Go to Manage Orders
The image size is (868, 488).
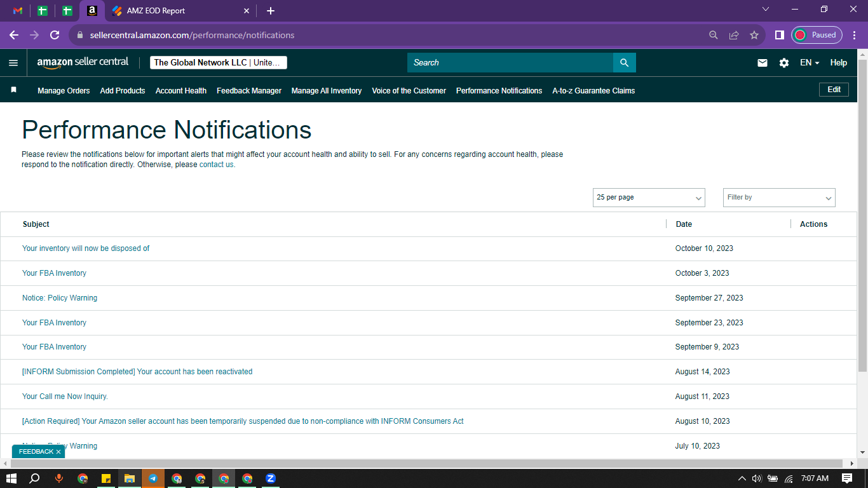click(x=64, y=91)
